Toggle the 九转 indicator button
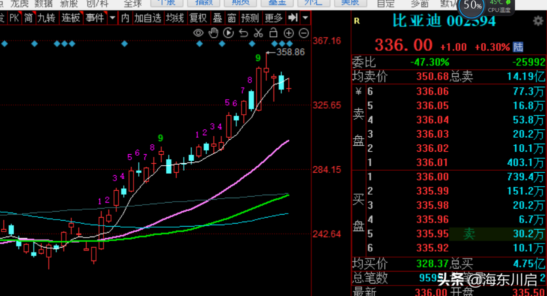 click(x=46, y=17)
